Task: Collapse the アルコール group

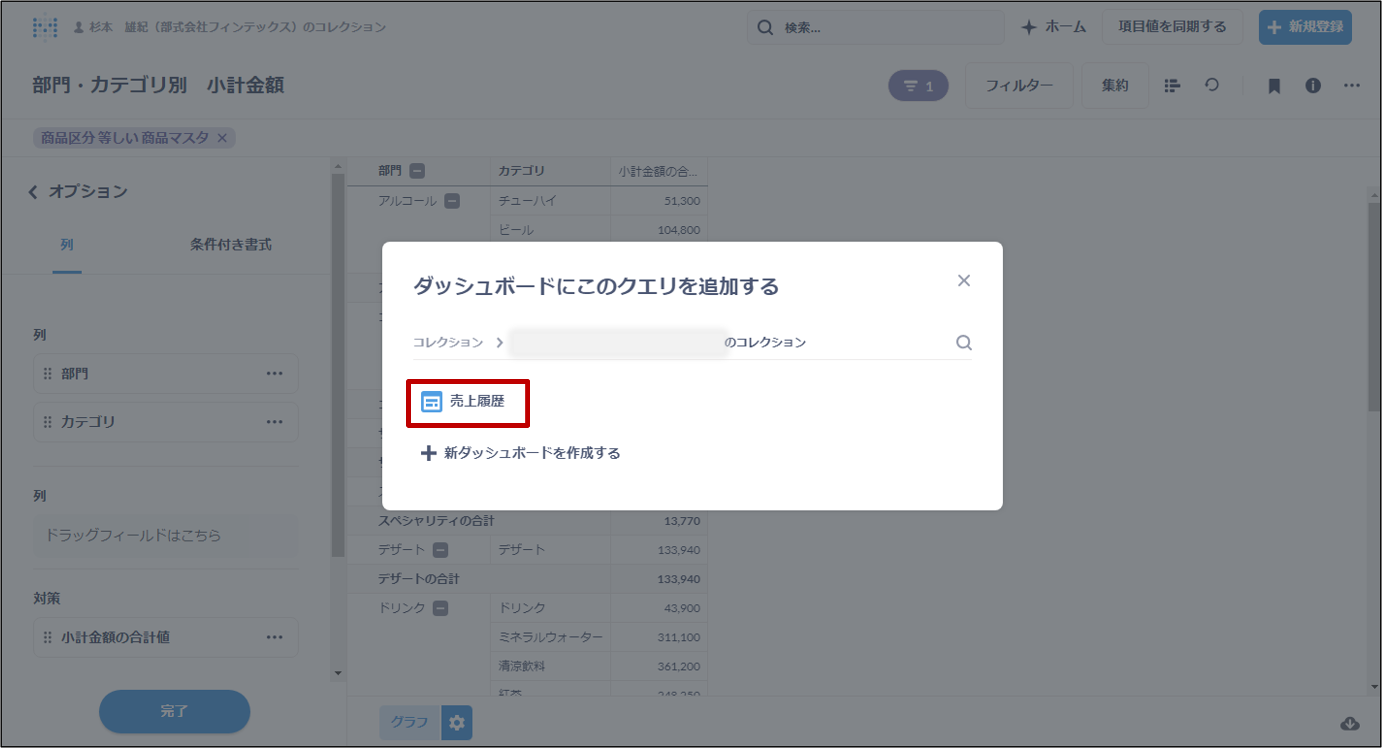Action: (452, 201)
